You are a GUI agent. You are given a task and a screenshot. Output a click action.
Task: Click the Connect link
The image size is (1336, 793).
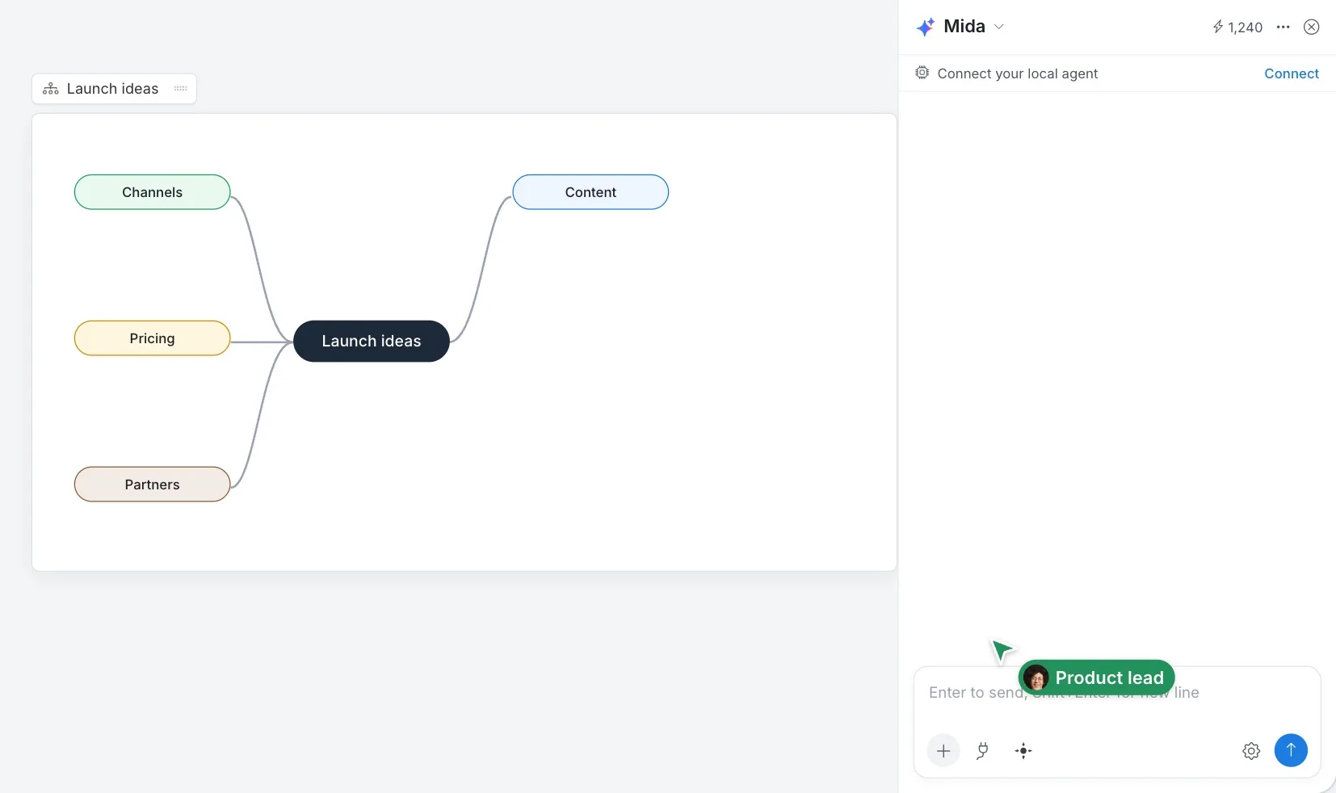point(1291,73)
